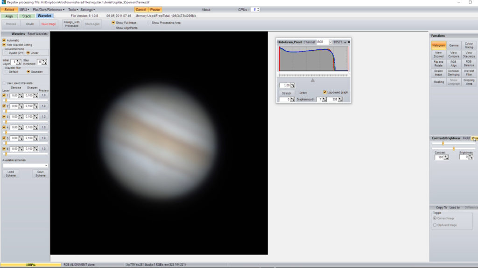Viewport: 478px width, 268px height.
Task: Switch to the Wavelet tab
Action: click(x=44, y=16)
